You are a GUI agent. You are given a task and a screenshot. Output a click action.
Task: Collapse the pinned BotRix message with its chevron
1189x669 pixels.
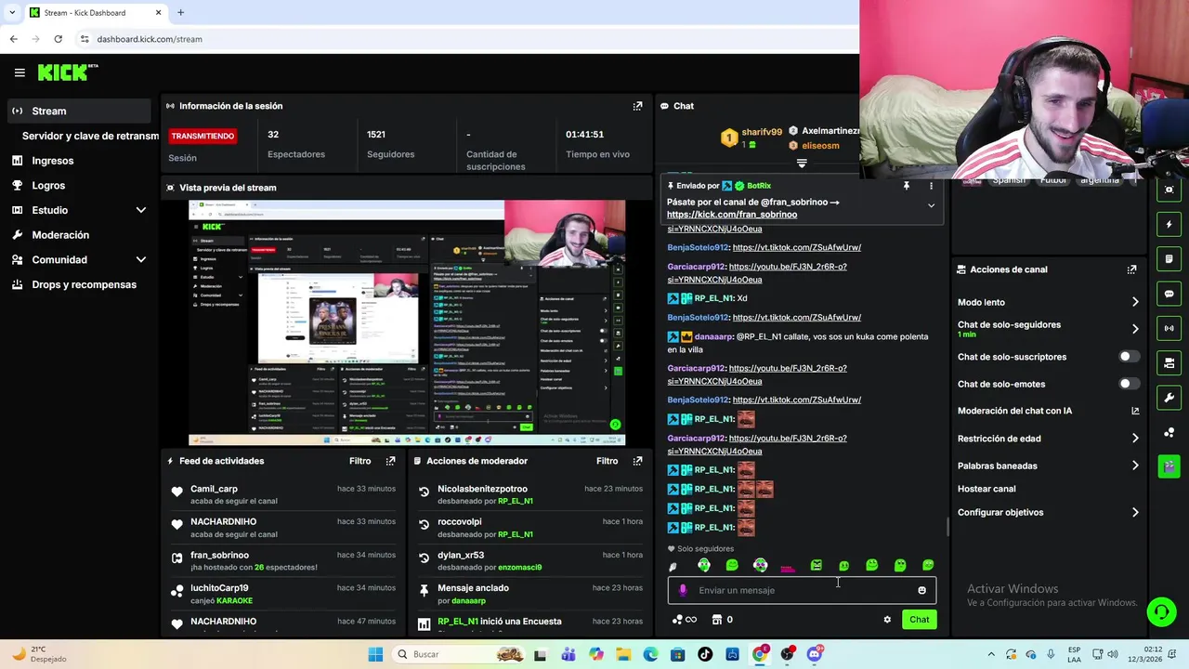point(931,206)
